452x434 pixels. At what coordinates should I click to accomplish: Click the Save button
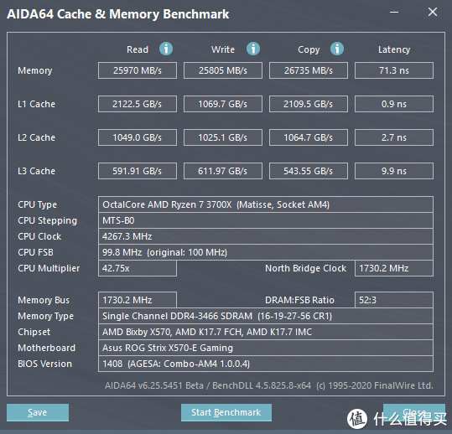38,412
